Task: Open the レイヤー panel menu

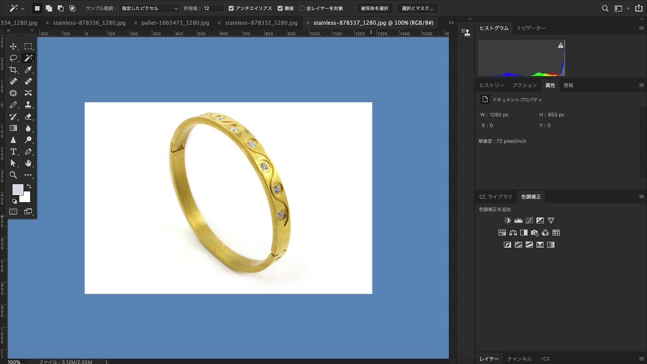Action: [641, 359]
